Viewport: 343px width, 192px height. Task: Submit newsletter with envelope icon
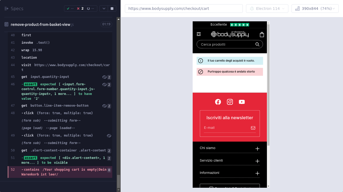(253, 128)
